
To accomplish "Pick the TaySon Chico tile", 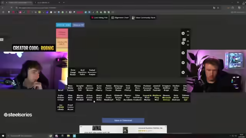I will (176, 88).
